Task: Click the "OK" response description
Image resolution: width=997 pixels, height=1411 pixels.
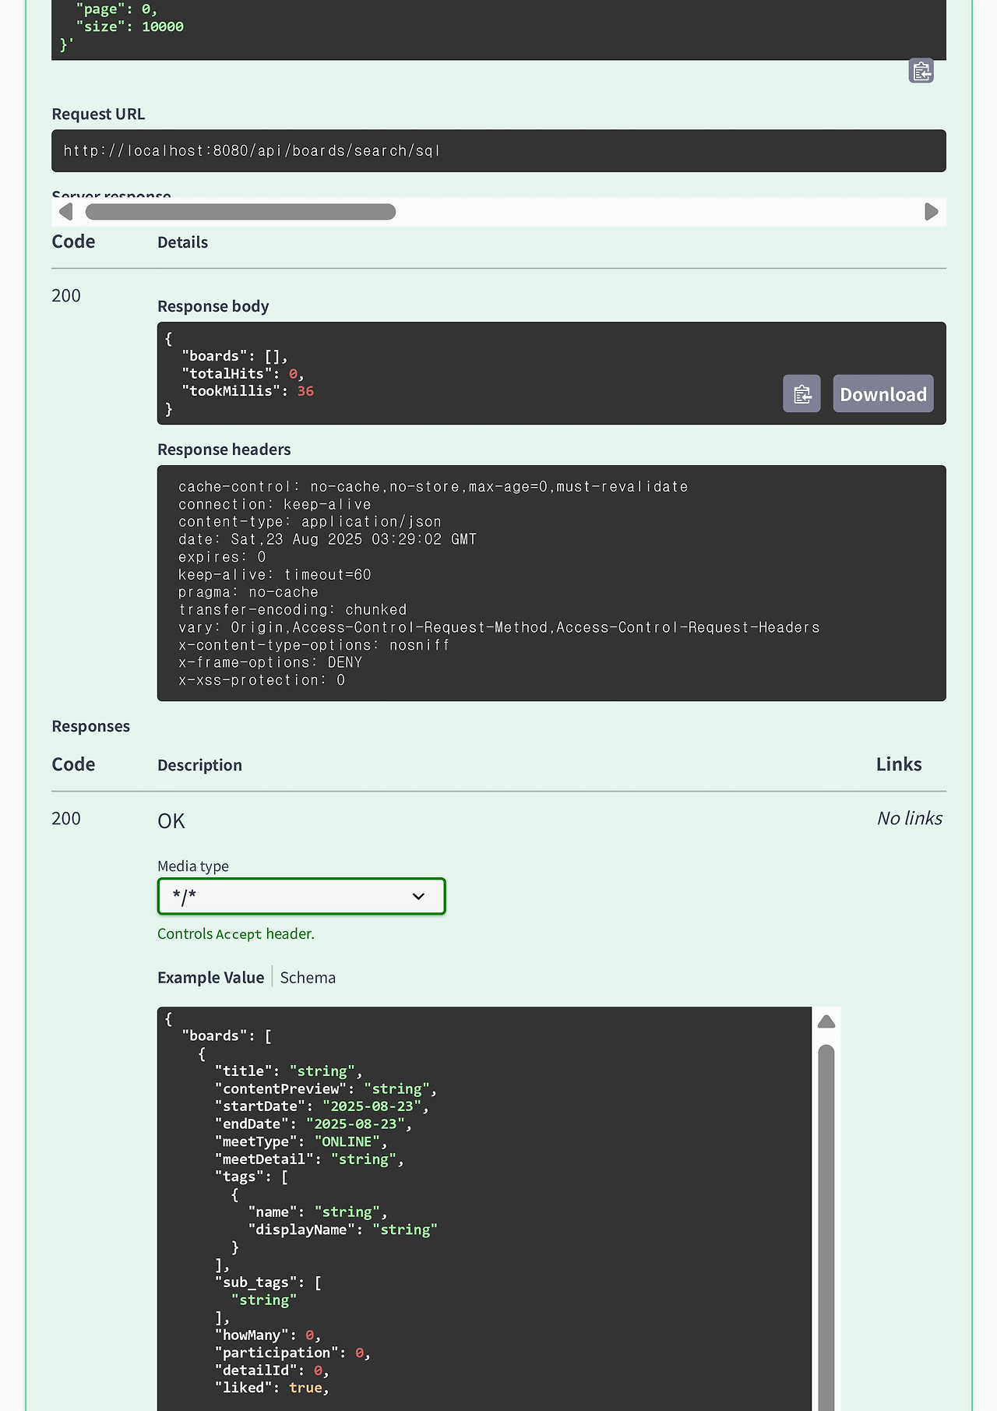Action: [x=171, y=821]
